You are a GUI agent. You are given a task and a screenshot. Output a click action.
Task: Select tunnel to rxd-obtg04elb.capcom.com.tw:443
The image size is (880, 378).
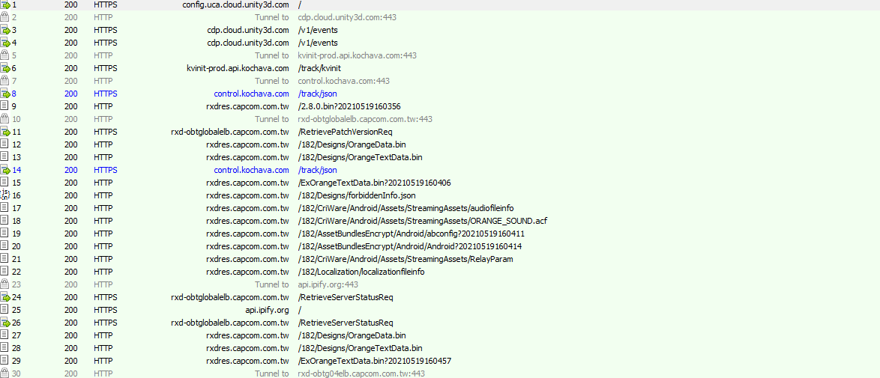tap(361, 374)
